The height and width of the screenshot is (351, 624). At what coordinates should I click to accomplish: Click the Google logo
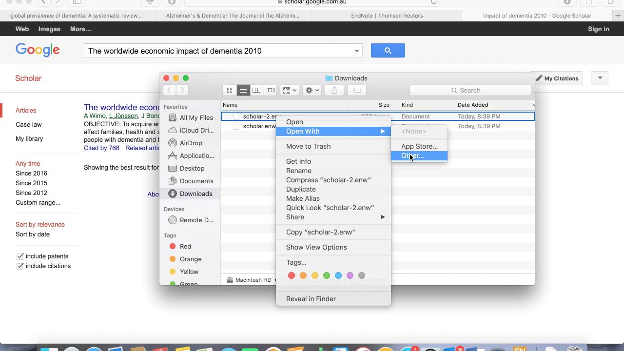click(x=38, y=50)
